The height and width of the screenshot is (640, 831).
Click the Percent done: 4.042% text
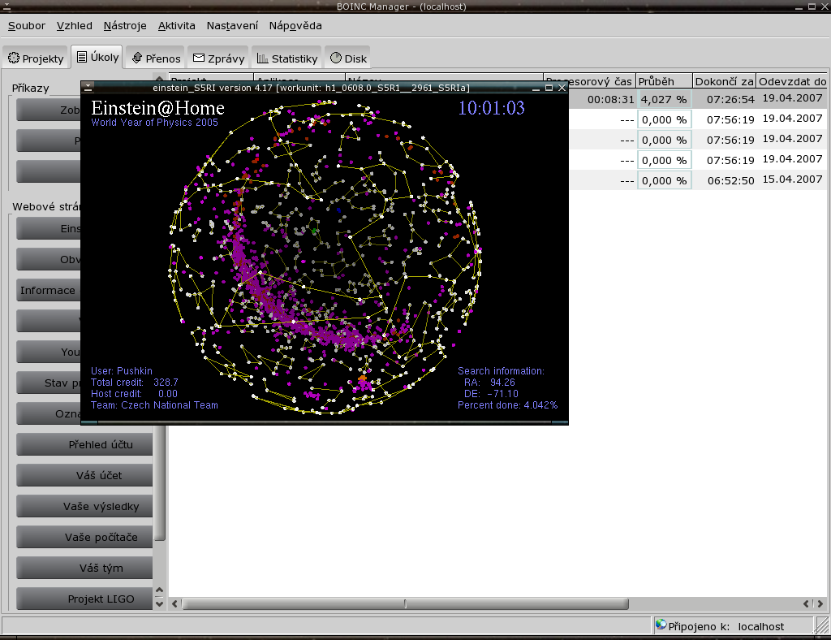click(x=508, y=405)
